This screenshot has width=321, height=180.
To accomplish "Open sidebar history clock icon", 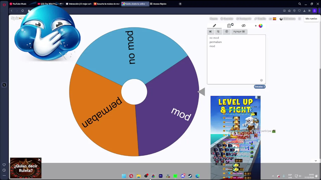I will coord(4,170).
